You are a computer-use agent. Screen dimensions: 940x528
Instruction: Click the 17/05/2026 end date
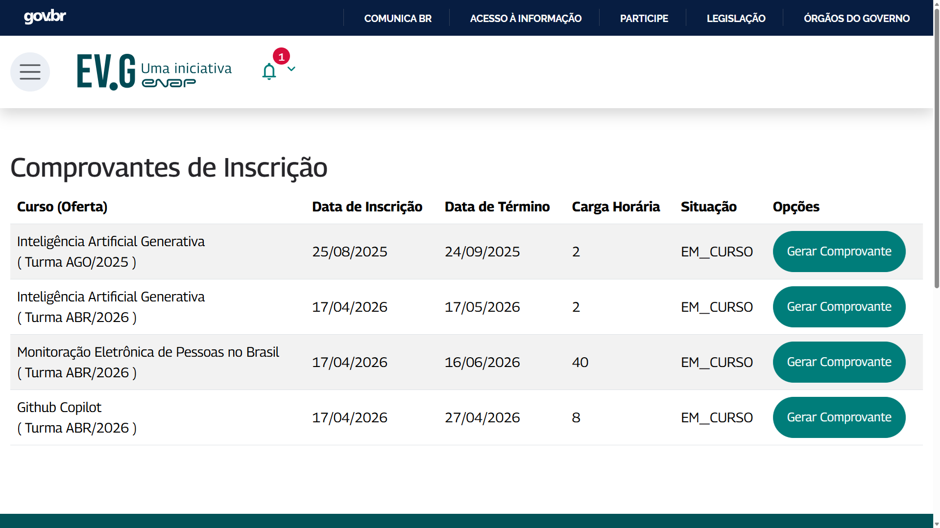pos(482,307)
